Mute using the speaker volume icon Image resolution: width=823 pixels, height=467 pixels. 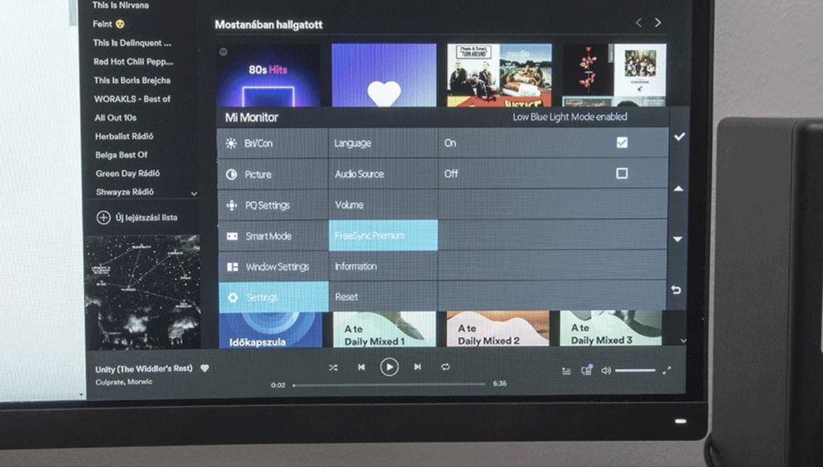606,371
